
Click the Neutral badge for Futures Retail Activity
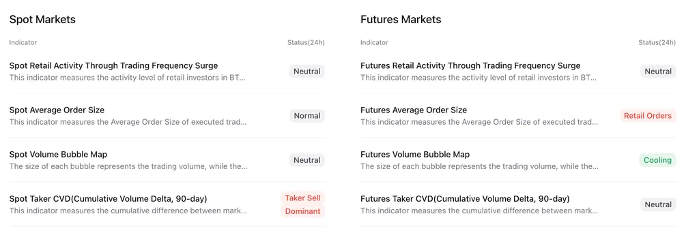[659, 71]
